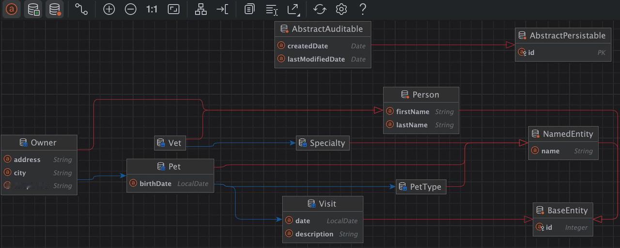The image size is (620, 248).
Task: Click the id field in AbstractPersistable
Action: click(x=563, y=52)
